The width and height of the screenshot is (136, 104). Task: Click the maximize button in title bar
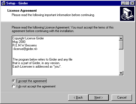[128, 3]
